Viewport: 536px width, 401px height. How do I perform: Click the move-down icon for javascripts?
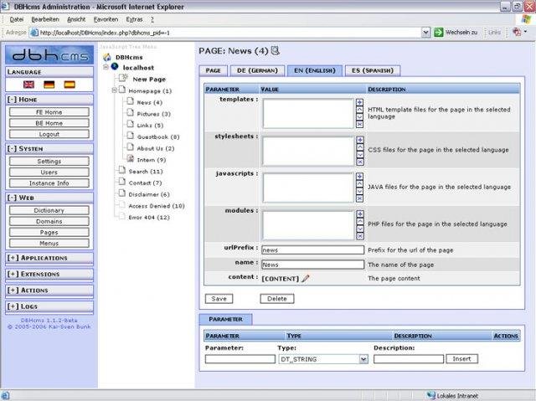coord(359,191)
